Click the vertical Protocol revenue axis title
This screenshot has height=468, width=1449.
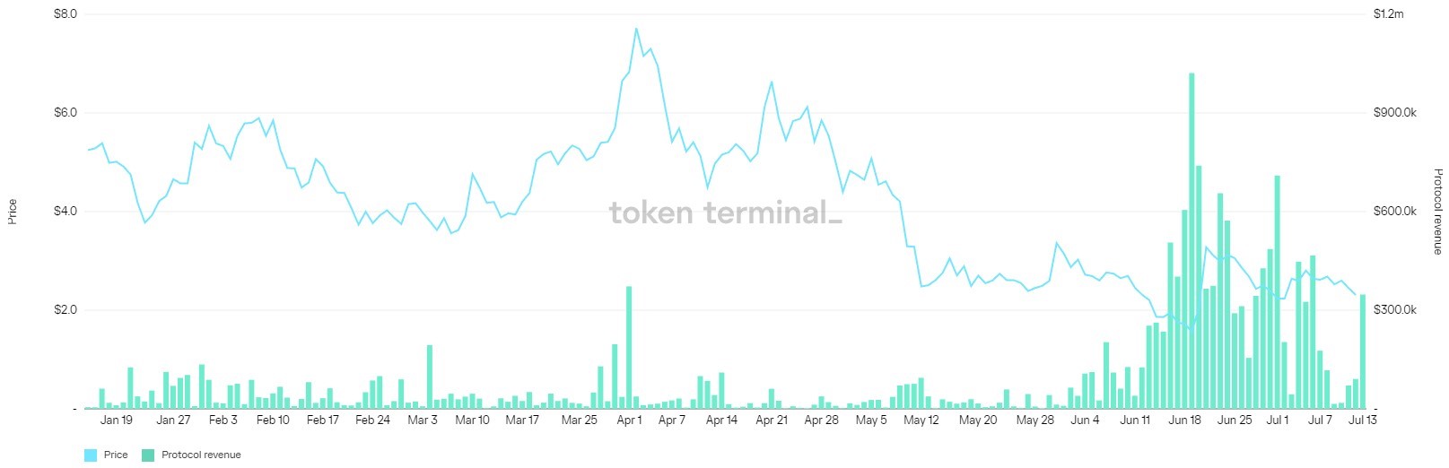pyautogui.click(x=1437, y=212)
